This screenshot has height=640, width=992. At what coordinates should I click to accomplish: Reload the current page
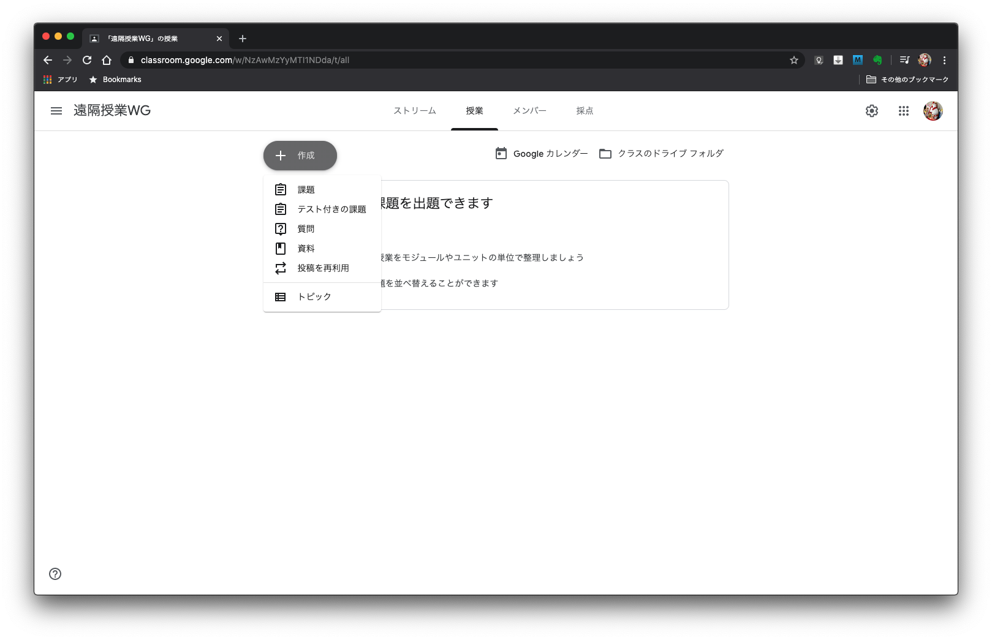click(87, 60)
